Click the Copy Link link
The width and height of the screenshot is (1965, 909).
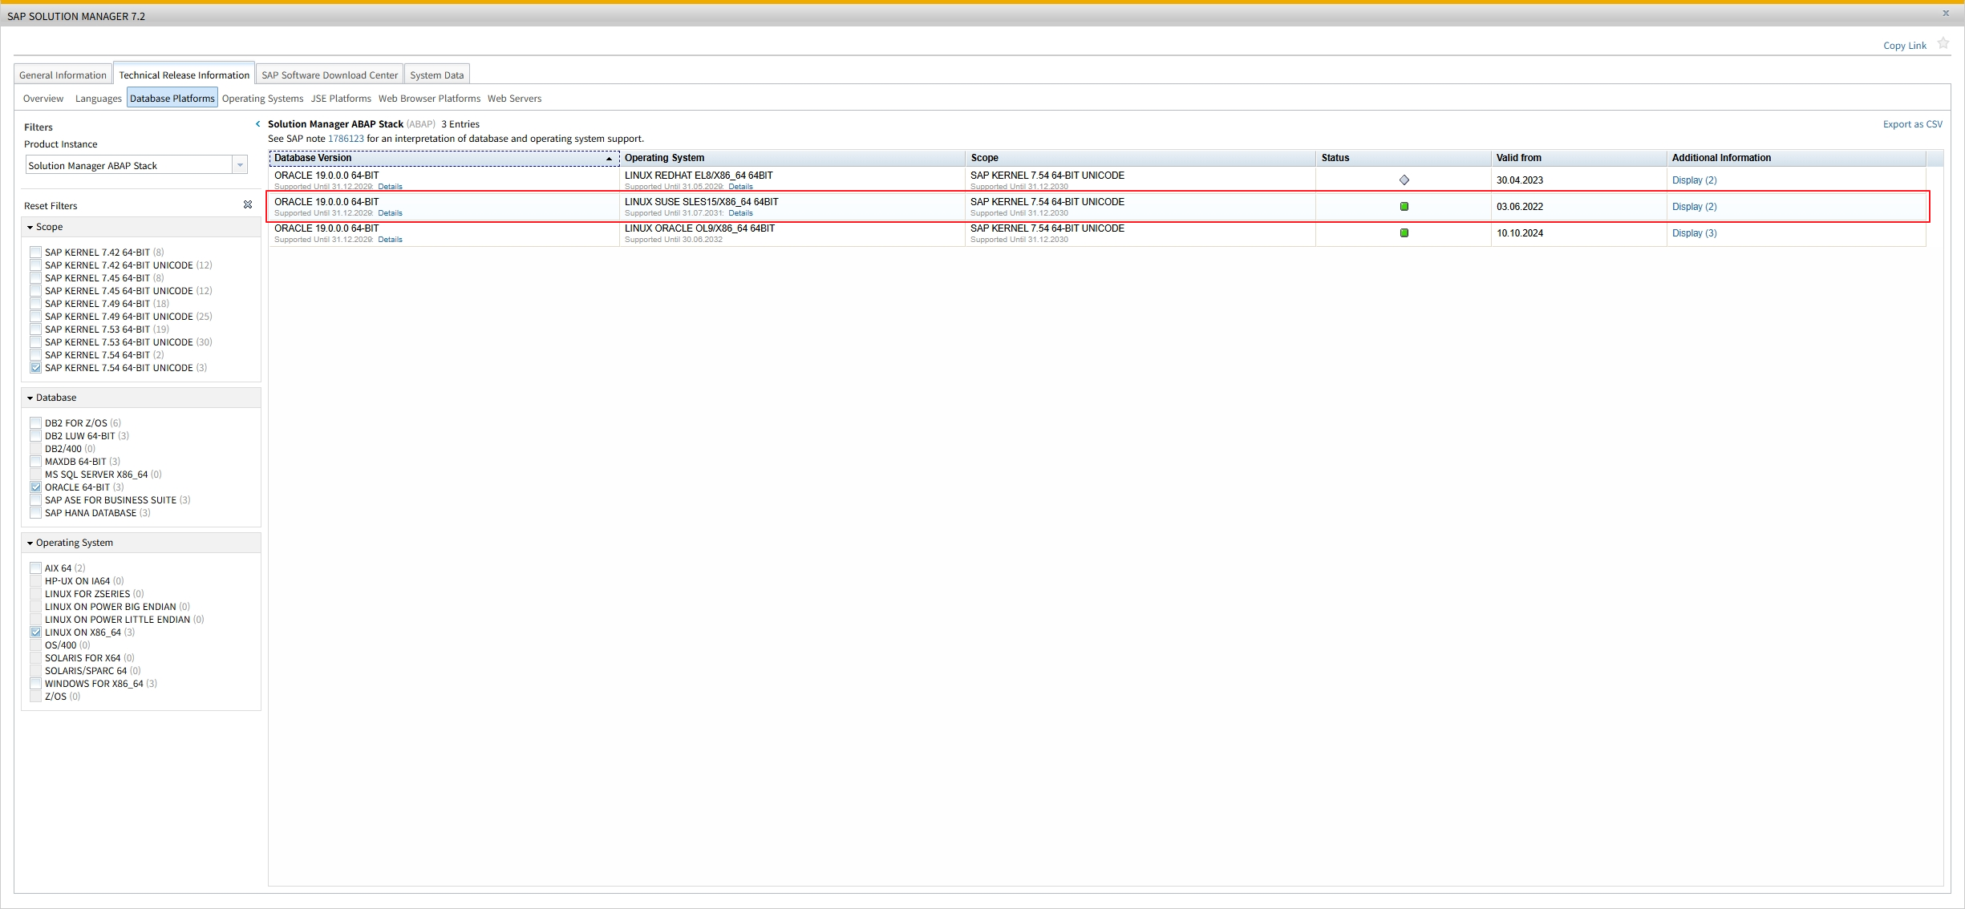[x=1905, y=46]
